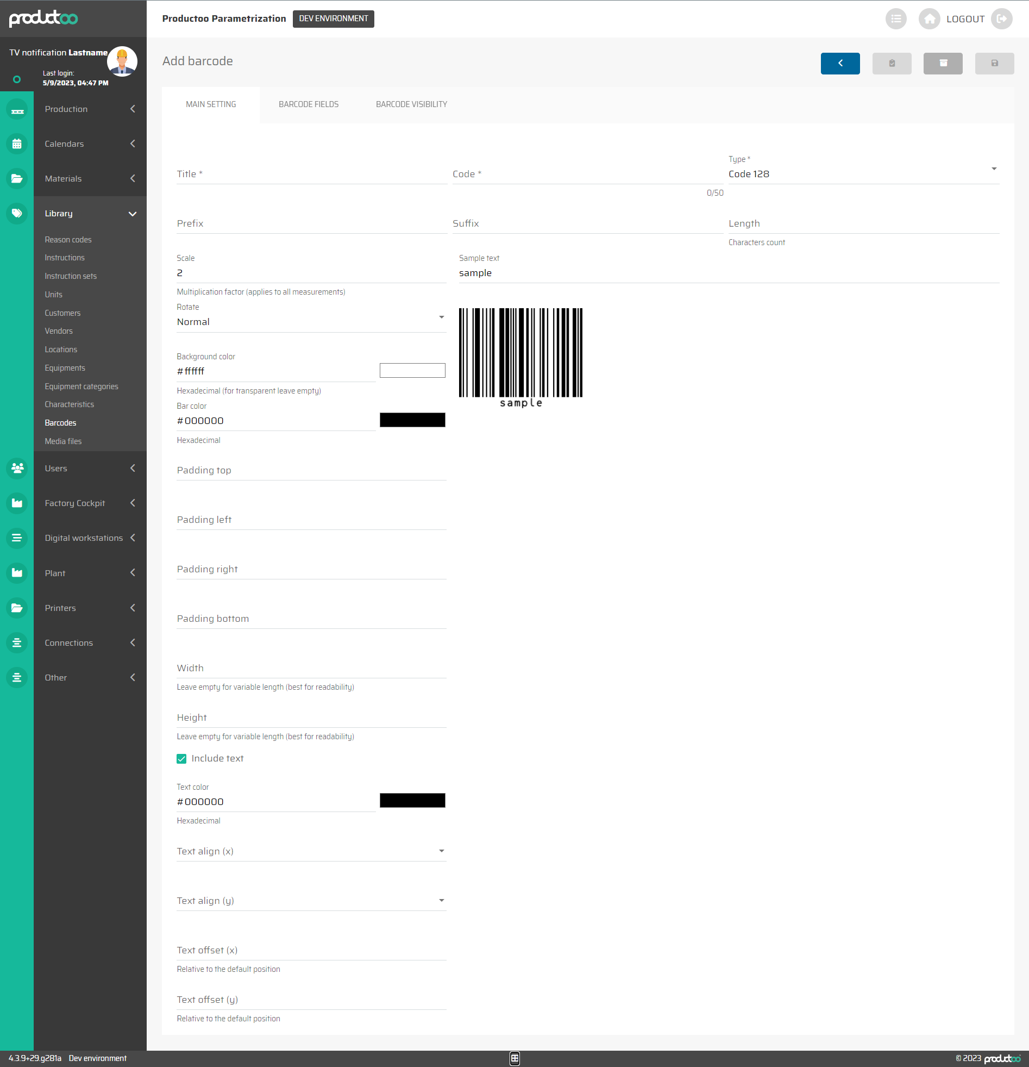Viewport: 1029px width, 1067px height.
Task: Click the archive box icon in the toolbar
Action: click(943, 63)
